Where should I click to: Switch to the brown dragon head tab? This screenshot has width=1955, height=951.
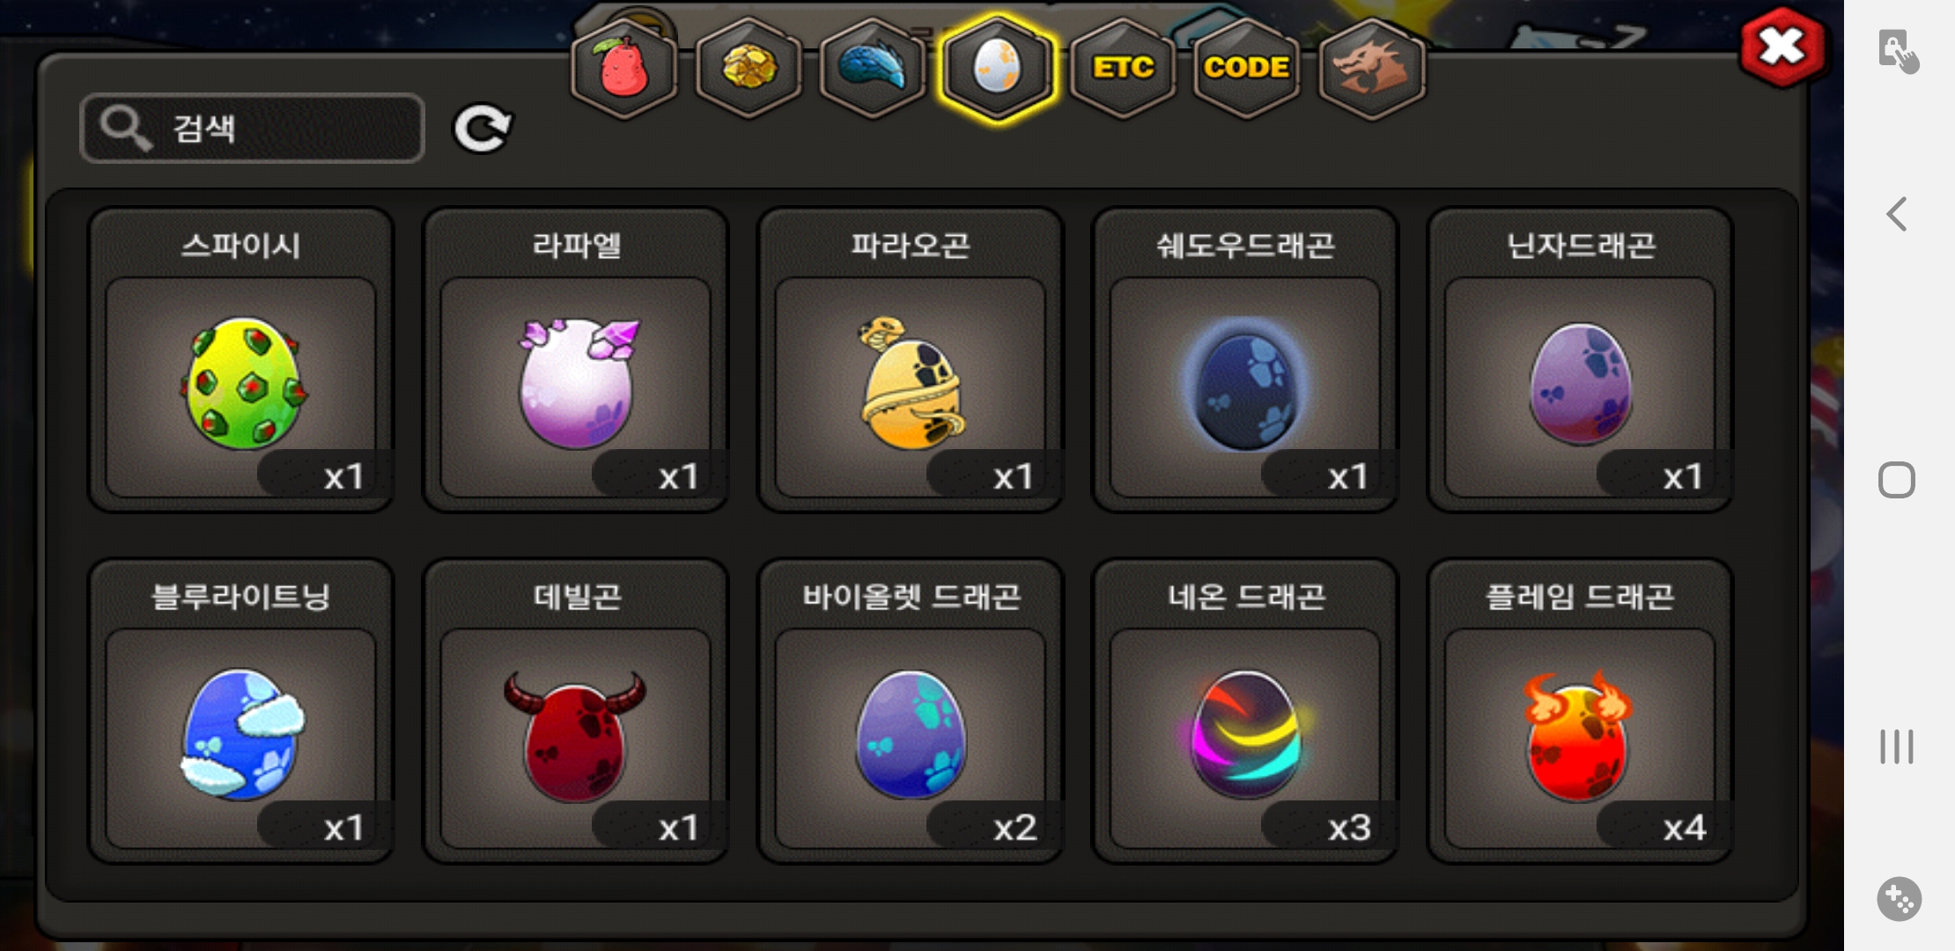click(x=1372, y=69)
